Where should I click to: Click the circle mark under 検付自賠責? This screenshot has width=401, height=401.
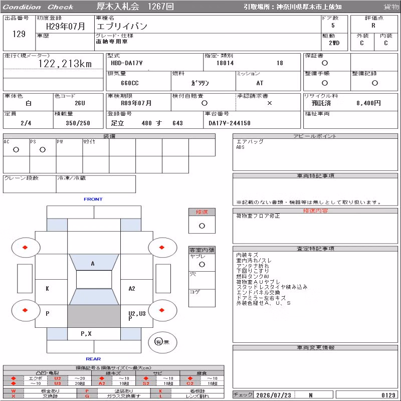[x=205, y=103]
